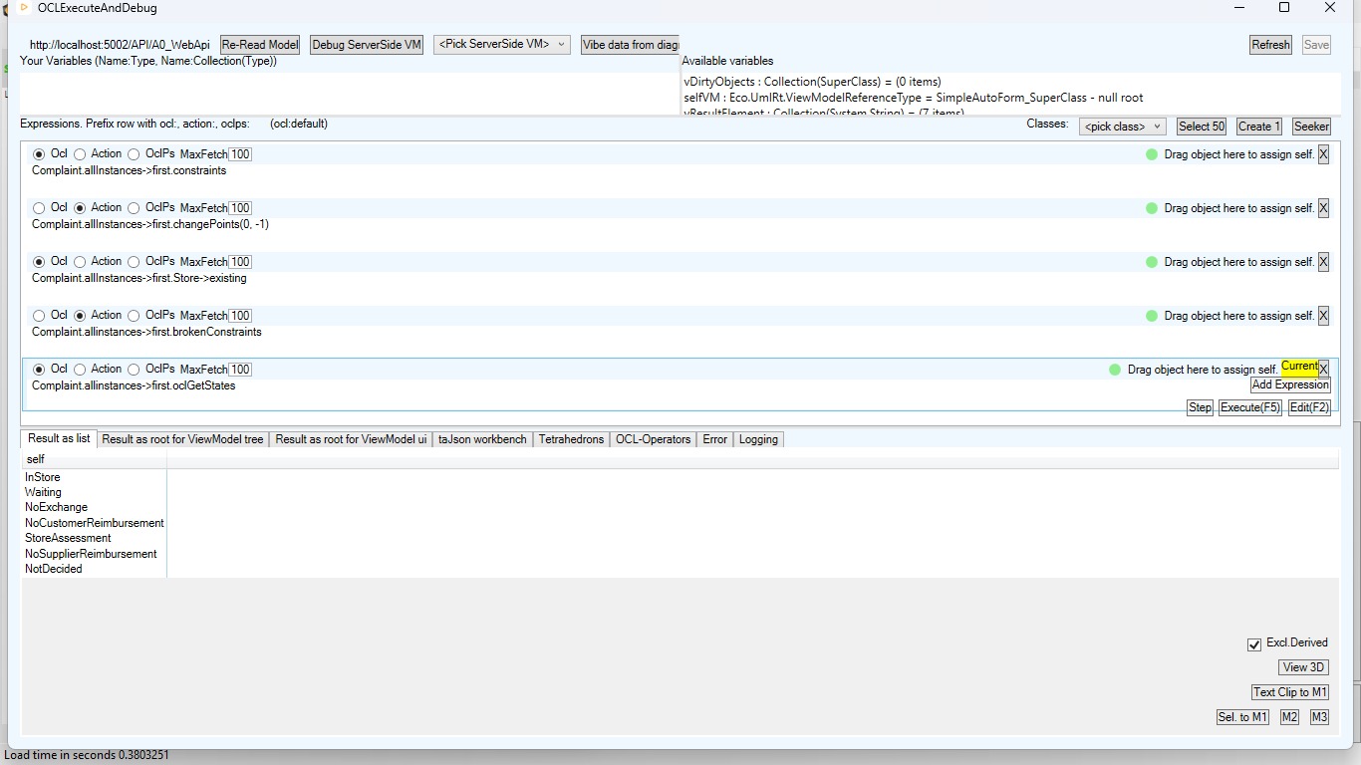Image resolution: width=1361 pixels, height=765 pixels.
Task: Click the Add Expression button
Action: tap(1290, 385)
